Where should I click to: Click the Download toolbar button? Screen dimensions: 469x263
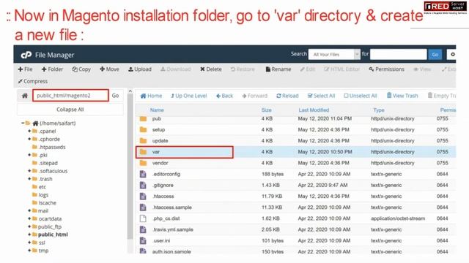point(176,69)
